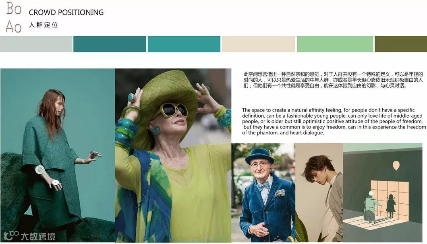This screenshot has width=427, height=244.
Task: Click the orange balloon in the illustration
Action: pyautogui.click(x=396, y=165)
